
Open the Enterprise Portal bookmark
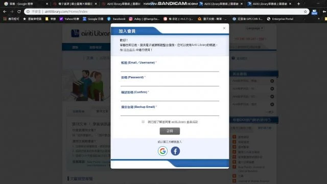(x=280, y=19)
